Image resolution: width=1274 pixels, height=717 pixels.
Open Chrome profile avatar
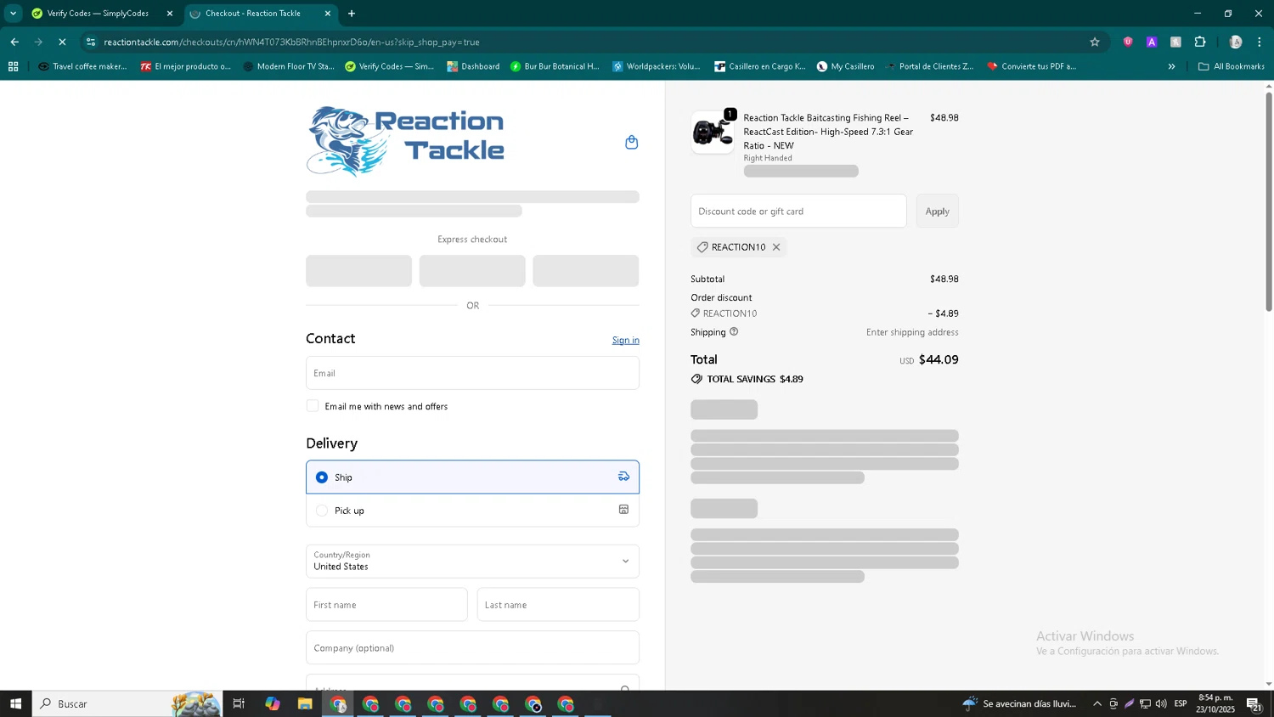(x=1236, y=42)
